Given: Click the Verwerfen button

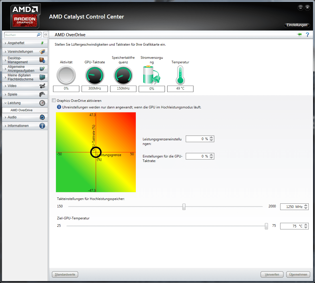Looking at the screenshot, I should [x=272, y=274].
